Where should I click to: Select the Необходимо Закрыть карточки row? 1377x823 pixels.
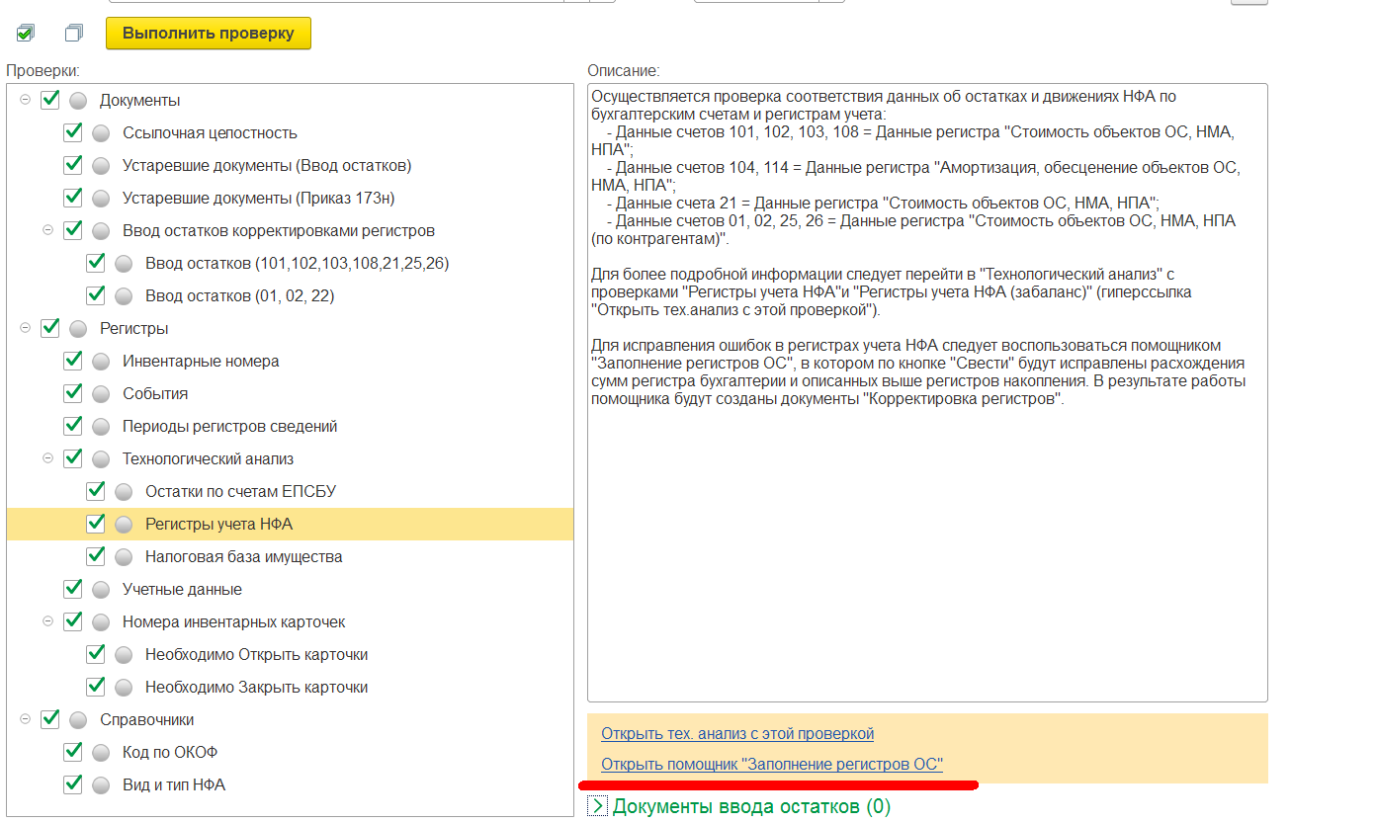pos(290,687)
